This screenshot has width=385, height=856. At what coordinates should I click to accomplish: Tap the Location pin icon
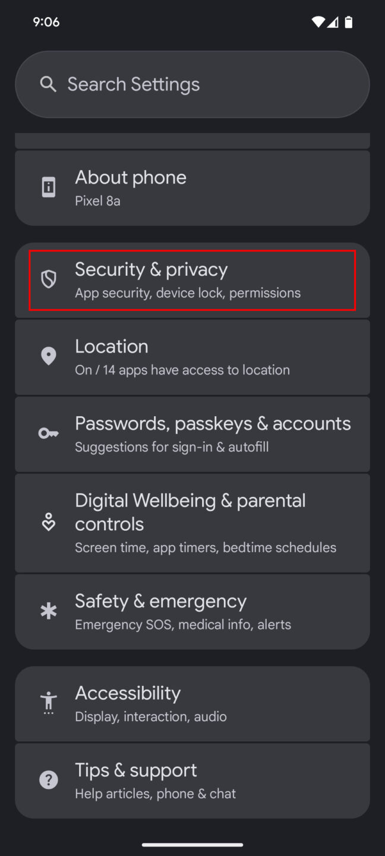click(x=48, y=356)
